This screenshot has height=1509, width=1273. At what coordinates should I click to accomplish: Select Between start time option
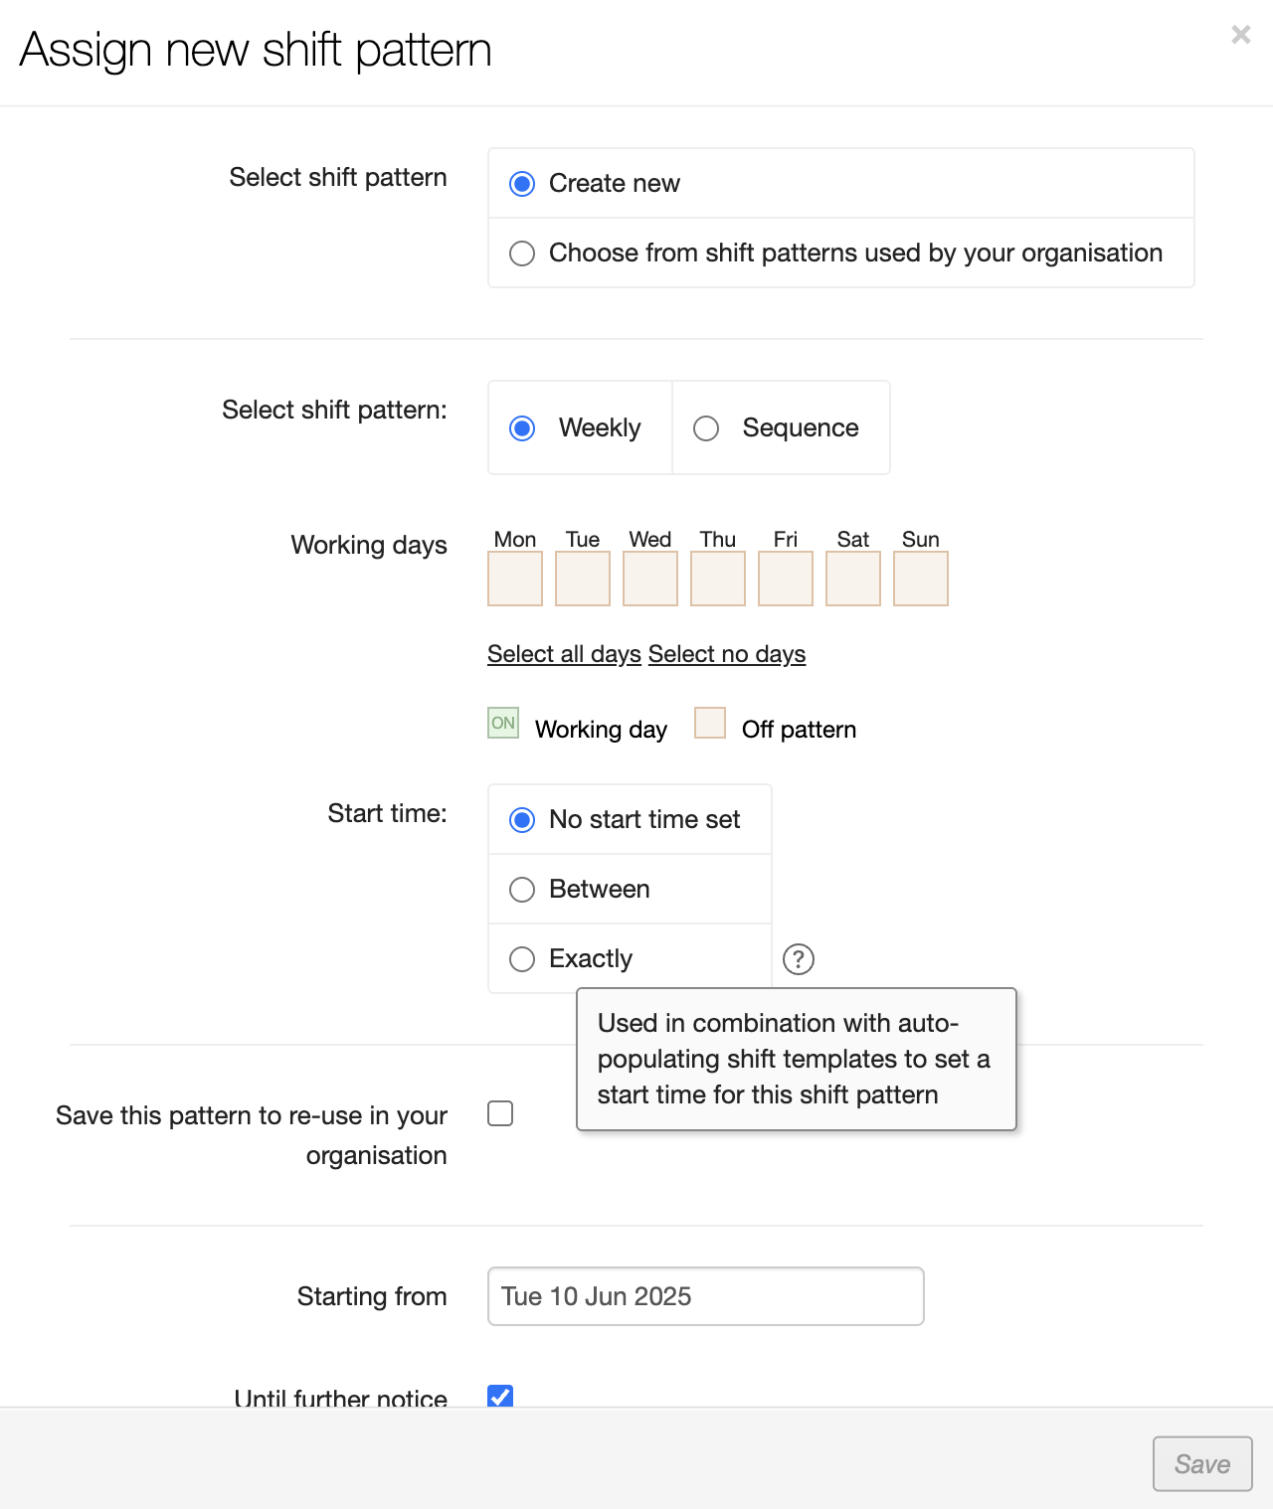522,890
